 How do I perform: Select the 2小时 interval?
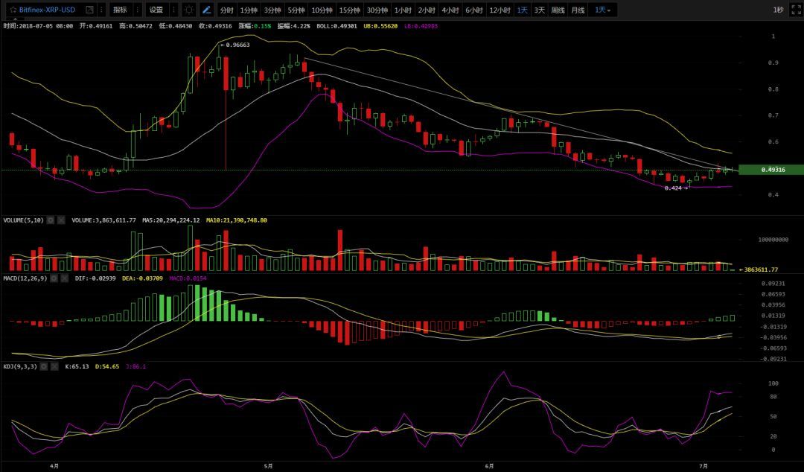[427, 10]
